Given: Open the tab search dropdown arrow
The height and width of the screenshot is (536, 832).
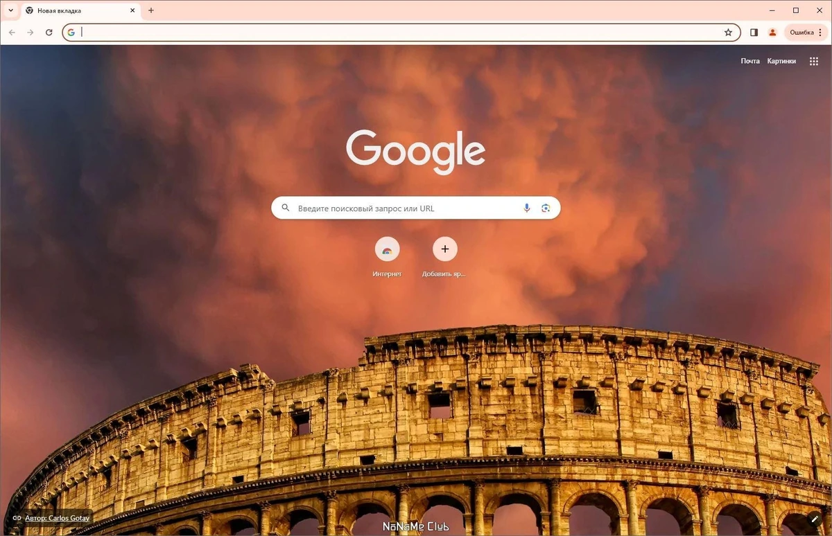Looking at the screenshot, I should click(10, 10).
